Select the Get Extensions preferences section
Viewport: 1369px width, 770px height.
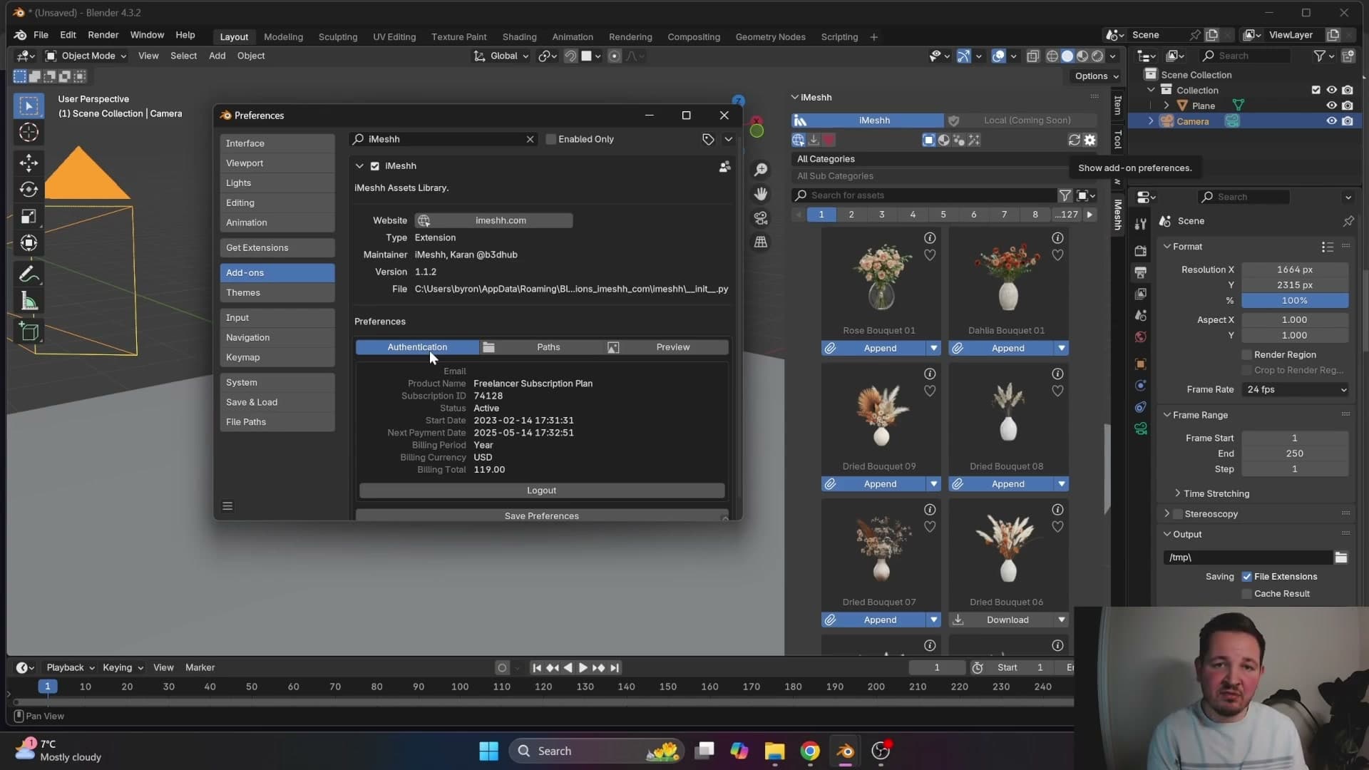277,248
